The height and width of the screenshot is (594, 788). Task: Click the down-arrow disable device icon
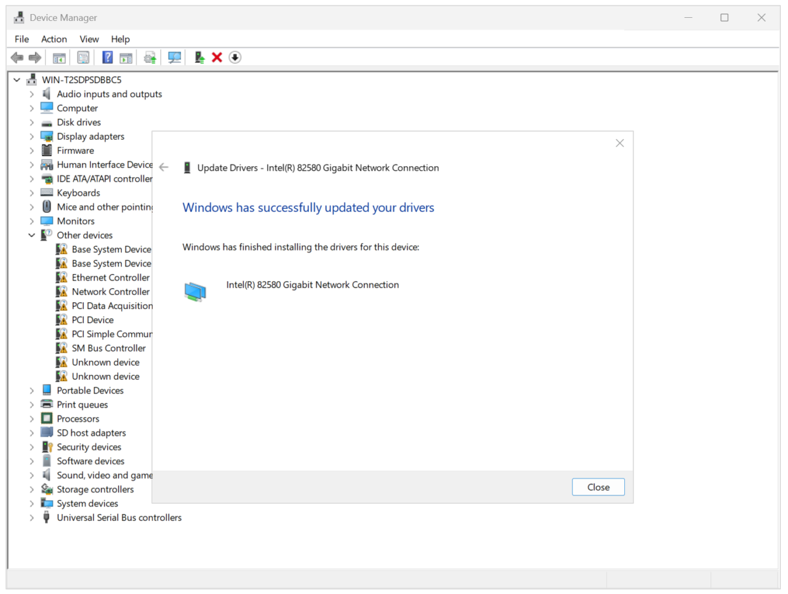[235, 57]
